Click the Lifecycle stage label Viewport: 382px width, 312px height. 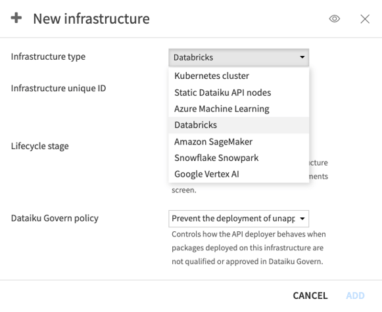point(39,146)
